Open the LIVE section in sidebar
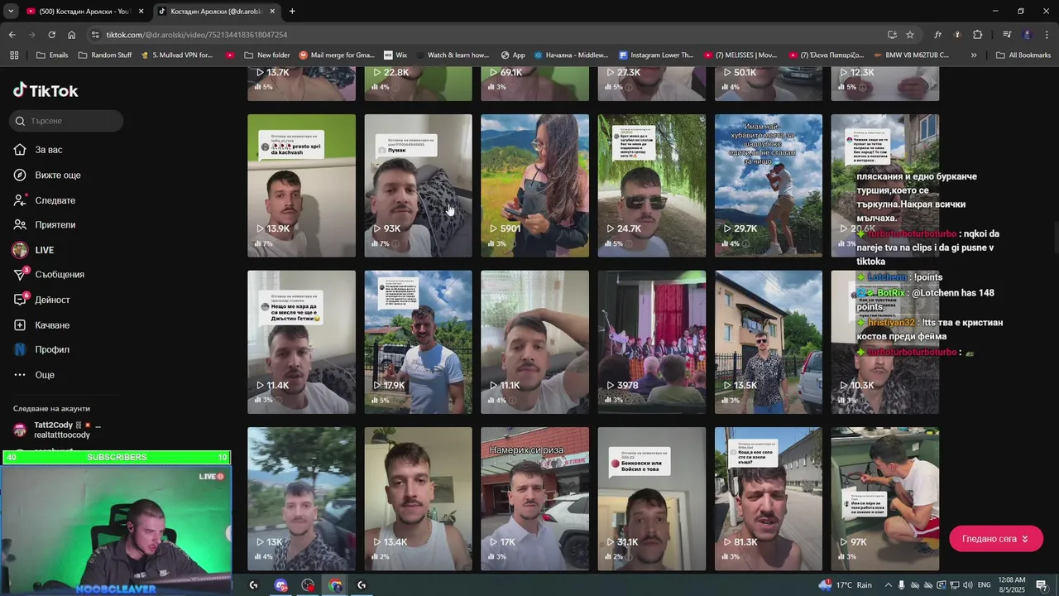The height and width of the screenshot is (596, 1059). click(x=44, y=250)
